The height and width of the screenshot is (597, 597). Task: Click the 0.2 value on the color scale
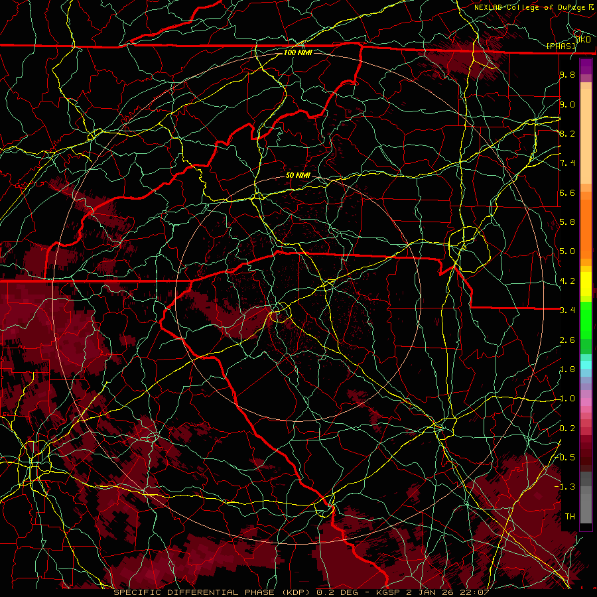pos(567,429)
